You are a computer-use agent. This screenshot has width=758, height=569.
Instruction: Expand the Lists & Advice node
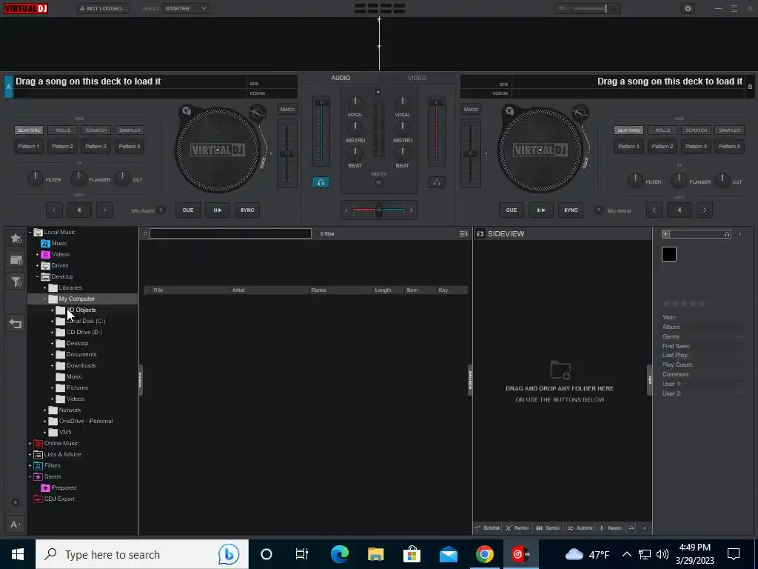(x=30, y=454)
